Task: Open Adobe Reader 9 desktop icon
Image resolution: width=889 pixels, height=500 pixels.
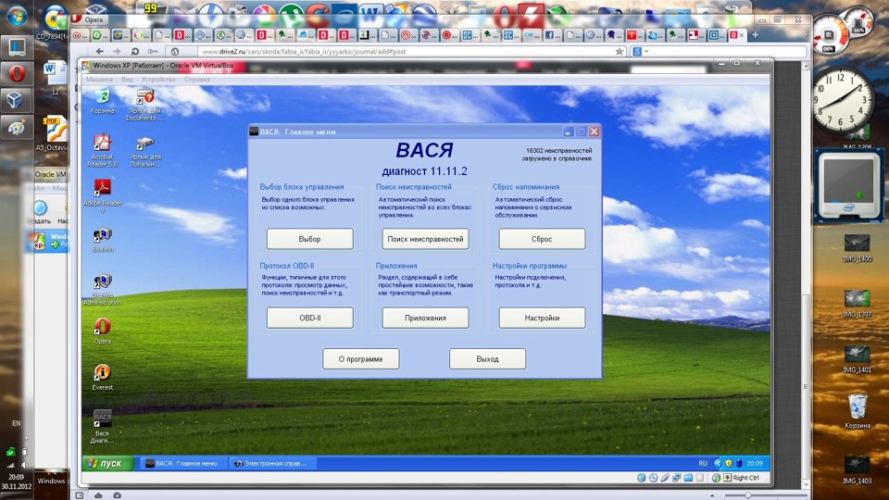Action: tap(102, 195)
